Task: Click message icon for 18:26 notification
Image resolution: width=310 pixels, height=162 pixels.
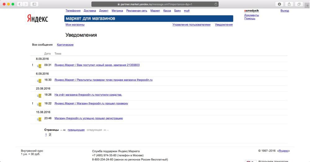Action: pos(39,96)
